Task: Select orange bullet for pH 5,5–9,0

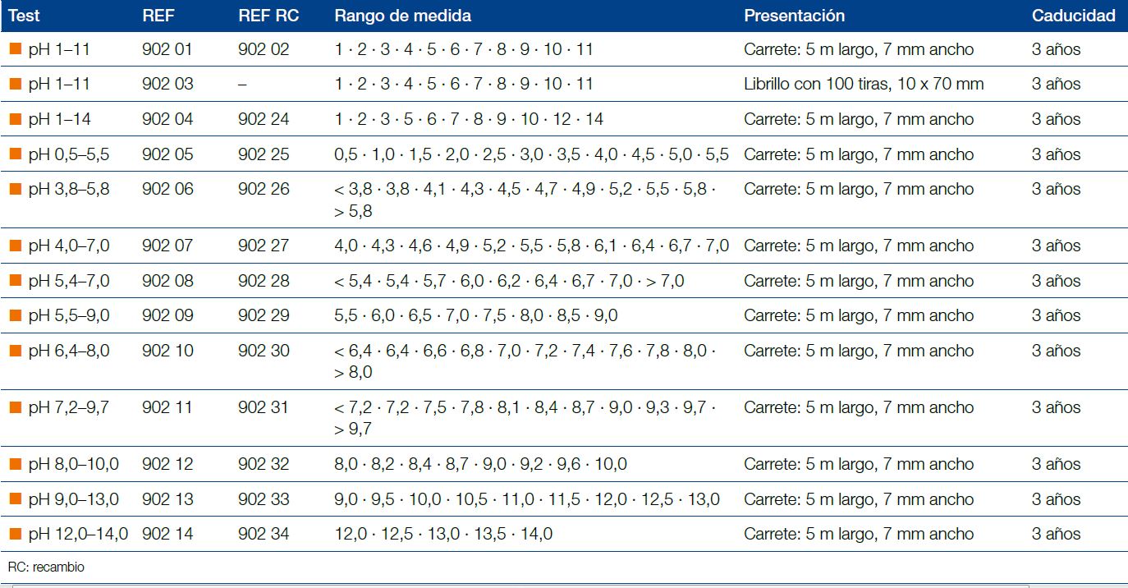Action: [x=15, y=315]
